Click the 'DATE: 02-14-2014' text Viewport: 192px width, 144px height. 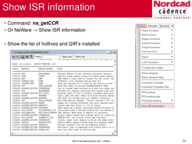tap(22, 64)
